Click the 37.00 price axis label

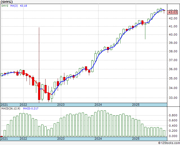pos(173,60)
